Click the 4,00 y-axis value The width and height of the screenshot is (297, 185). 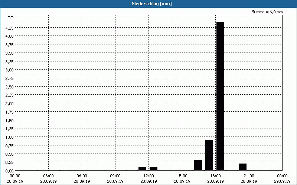[x=10, y=36]
